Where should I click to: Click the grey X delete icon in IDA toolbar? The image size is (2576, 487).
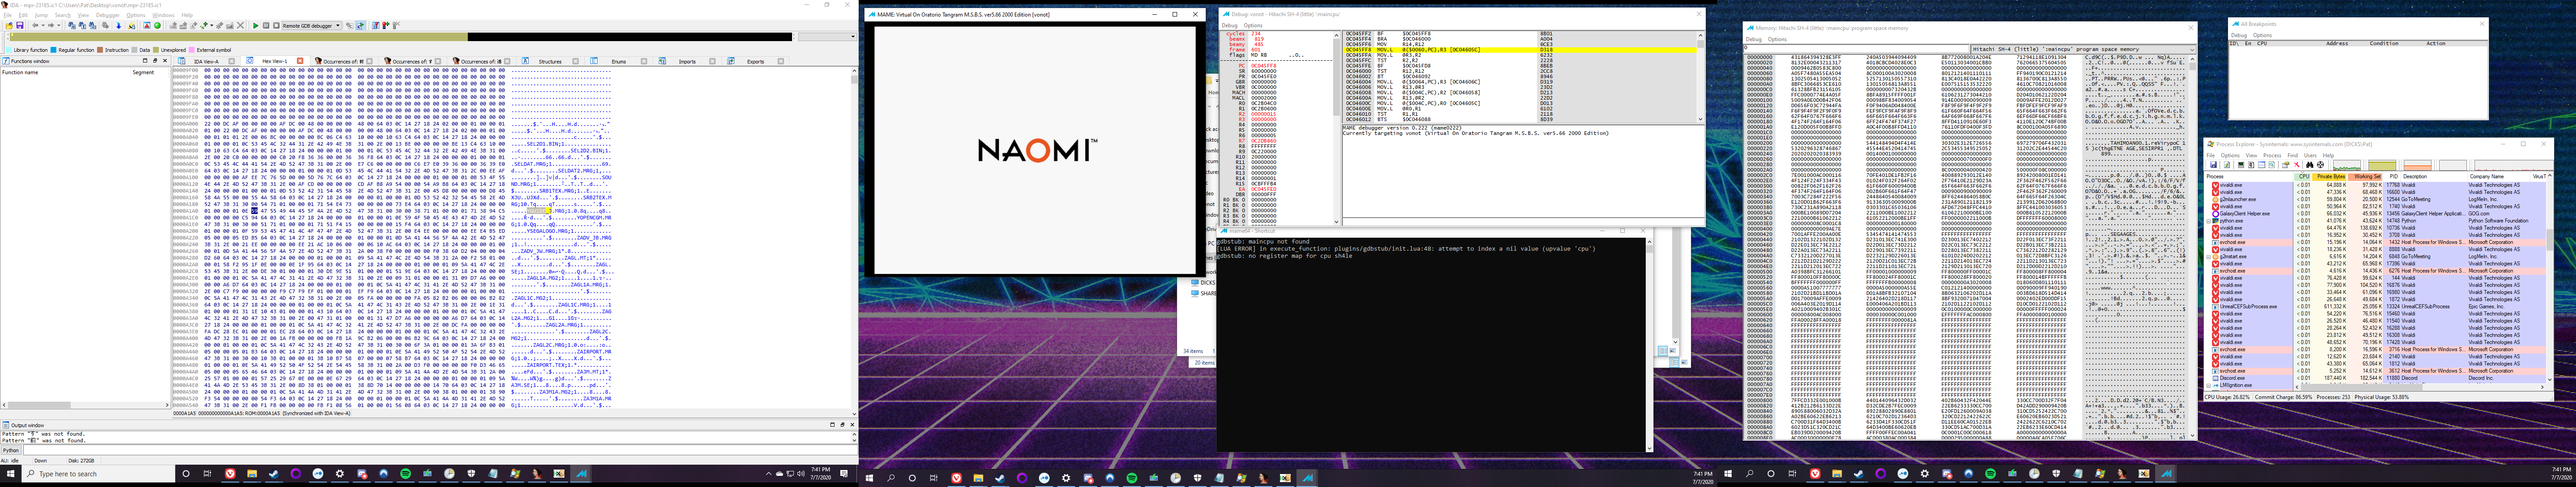tap(240, 25)
